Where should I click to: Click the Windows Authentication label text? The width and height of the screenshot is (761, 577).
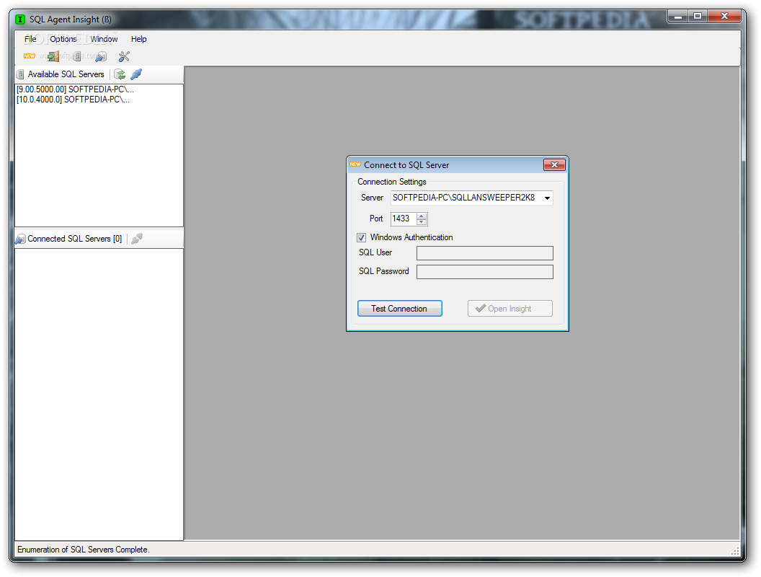point(411,237)
